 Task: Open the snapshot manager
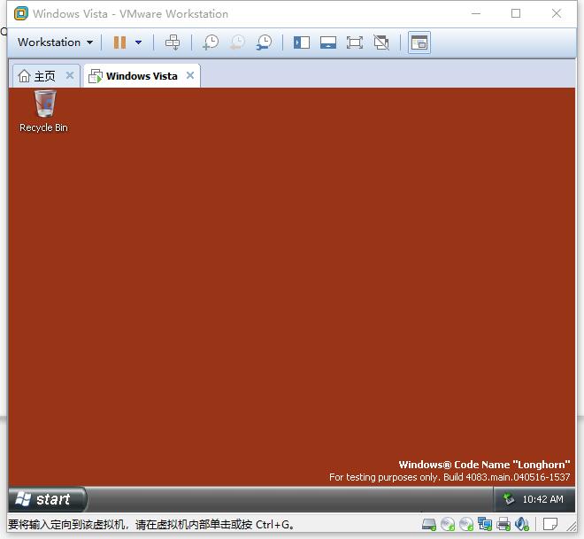[264, 42]
